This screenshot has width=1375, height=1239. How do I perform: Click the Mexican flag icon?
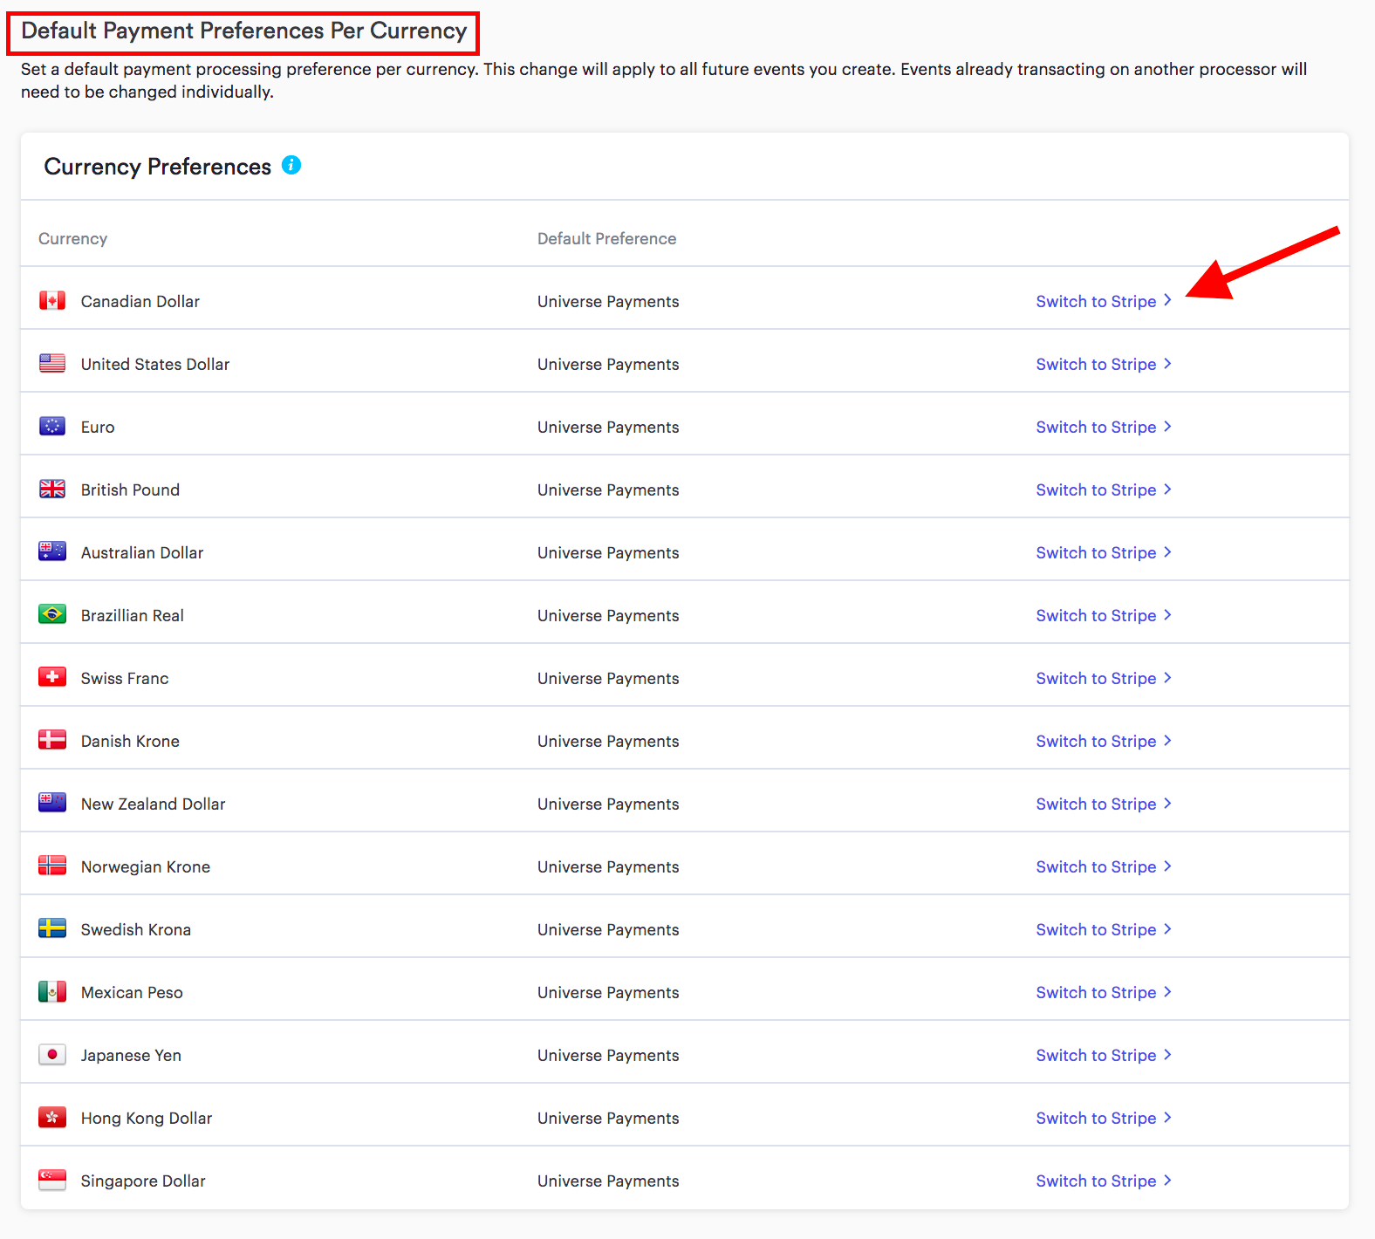[52, 992]
